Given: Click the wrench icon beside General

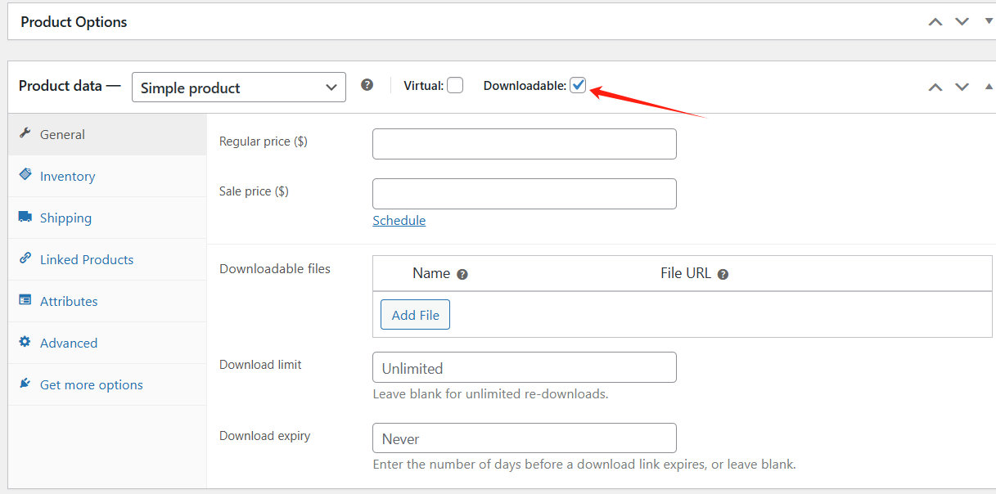Looking at the screenshot, I should [x=25, y=133].
